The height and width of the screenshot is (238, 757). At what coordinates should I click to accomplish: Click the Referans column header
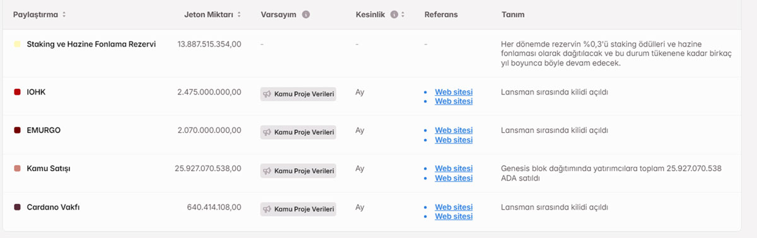(441, 14)
